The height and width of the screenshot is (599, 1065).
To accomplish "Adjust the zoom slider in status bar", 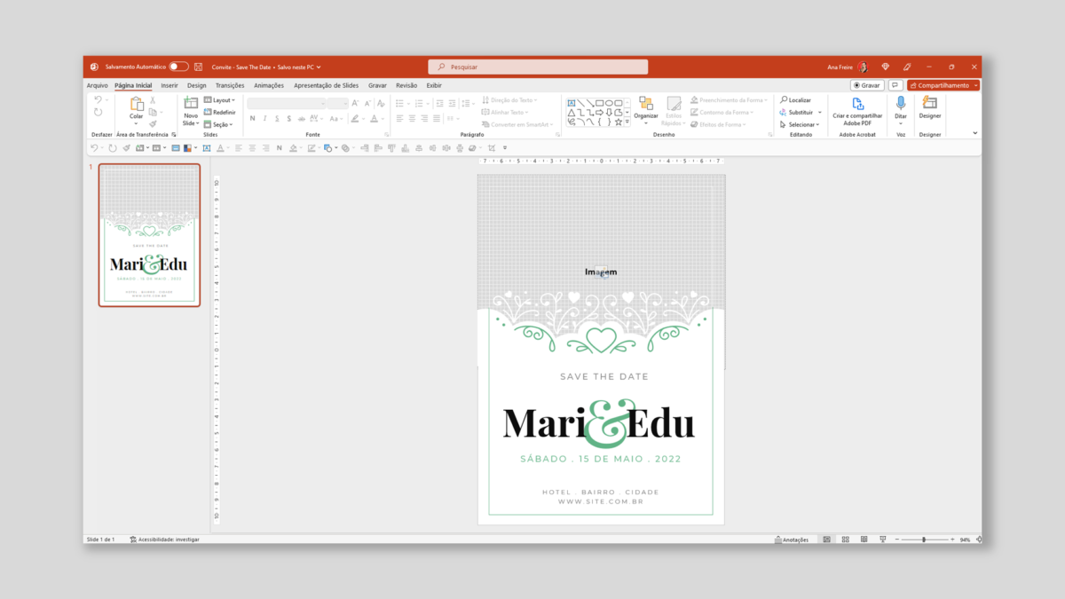I will tap(924, 540).
